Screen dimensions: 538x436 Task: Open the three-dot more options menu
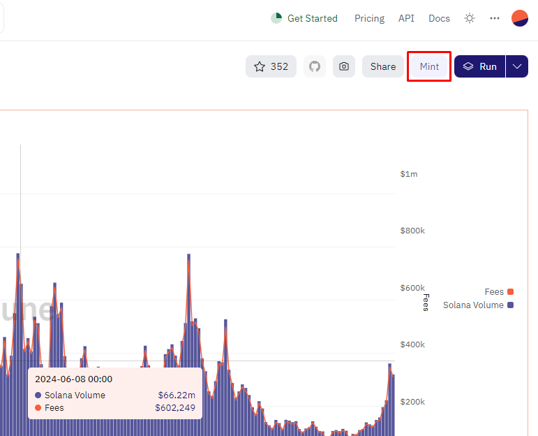tap(495, 18)
